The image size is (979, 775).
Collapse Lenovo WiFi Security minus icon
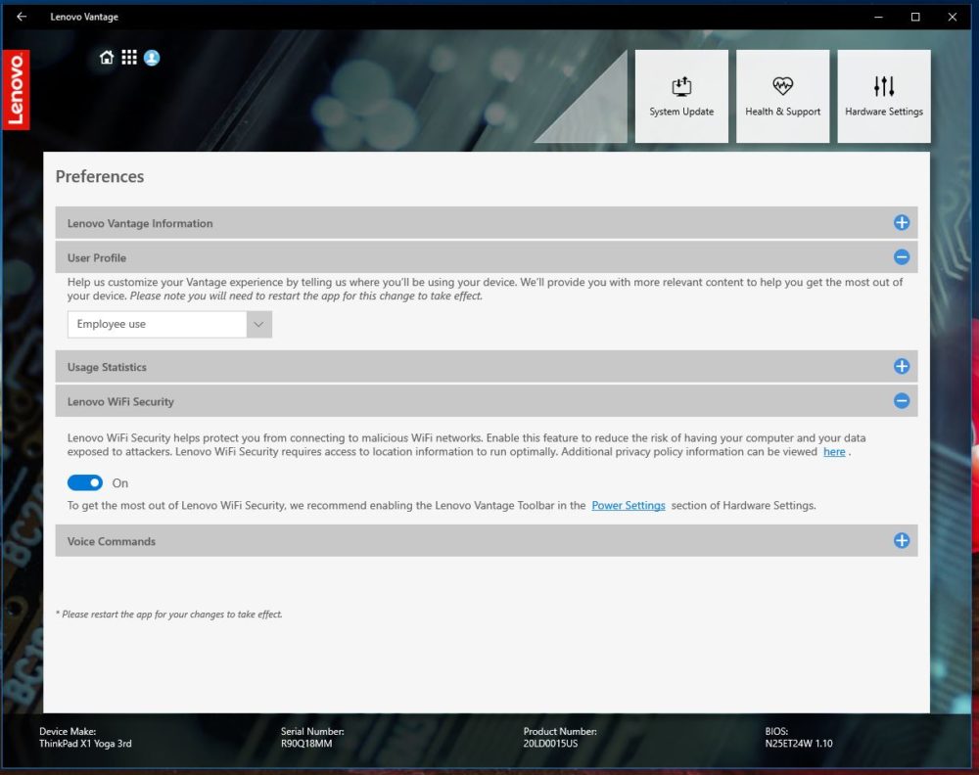[901, 400]
